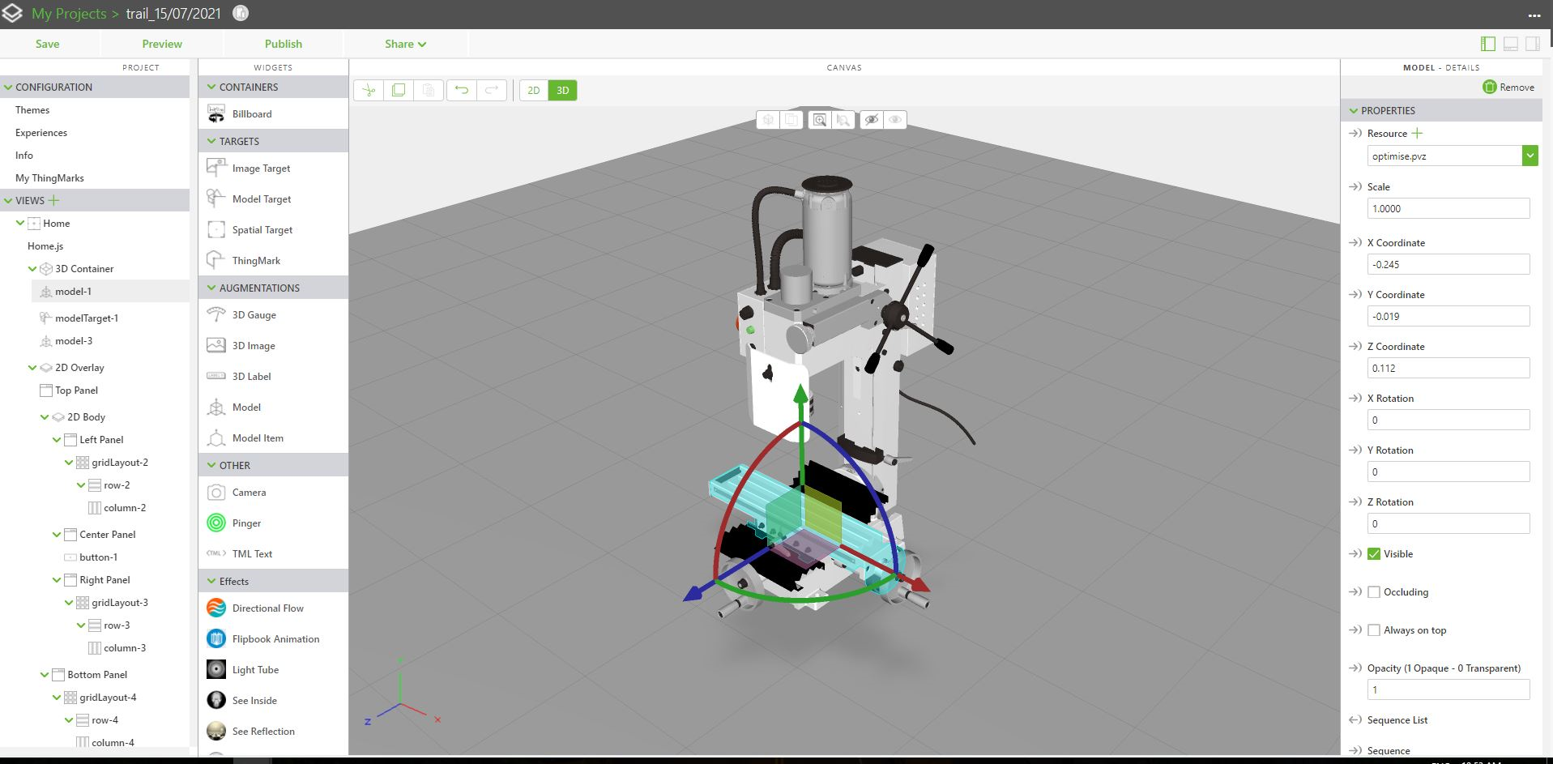The height and width of the screenshot is (764, 1553).
Task: Select the Cut tool in the canvas toolbar
Action: [369, 90]
